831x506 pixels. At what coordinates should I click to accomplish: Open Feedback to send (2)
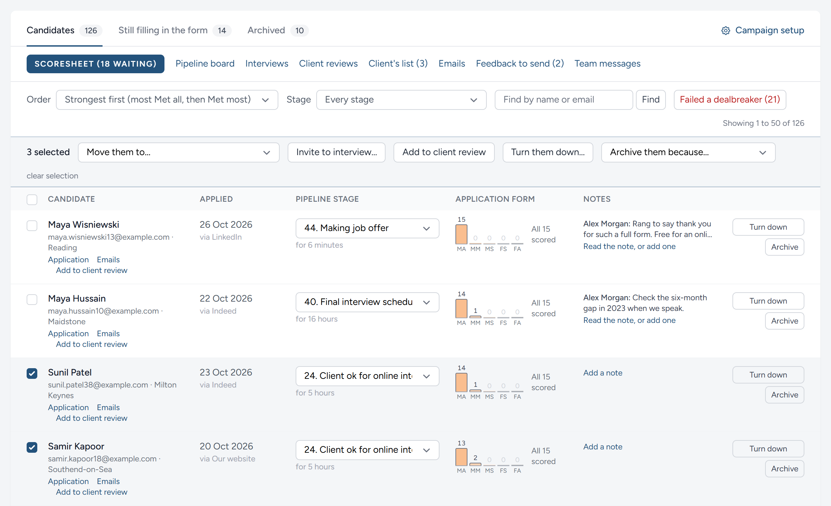coord(519,63)
